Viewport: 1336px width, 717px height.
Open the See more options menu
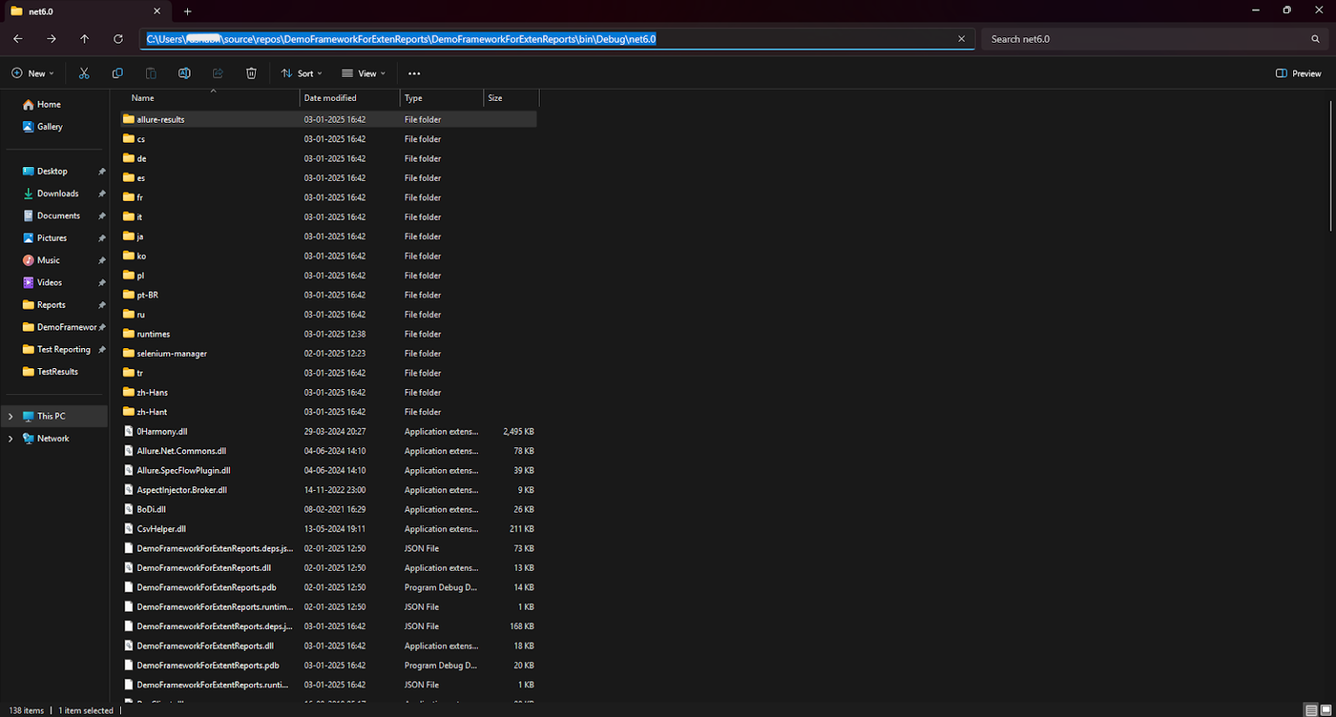click(x=414, y=73)
